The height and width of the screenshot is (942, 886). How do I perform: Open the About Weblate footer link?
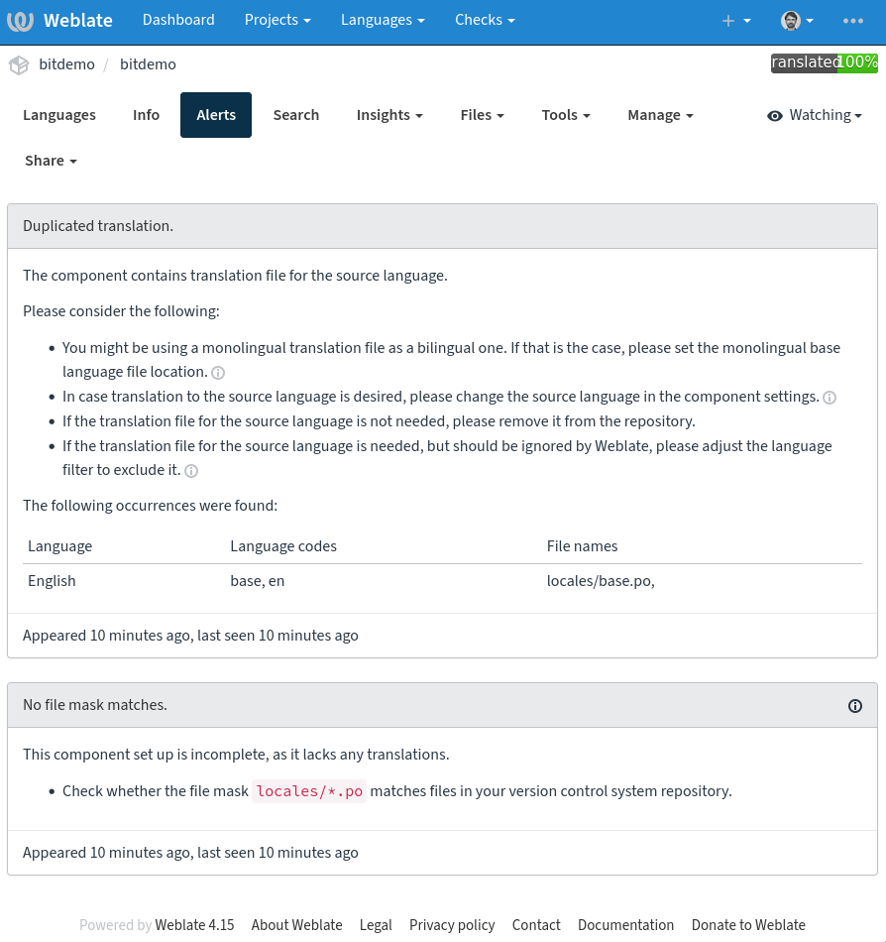296,925
